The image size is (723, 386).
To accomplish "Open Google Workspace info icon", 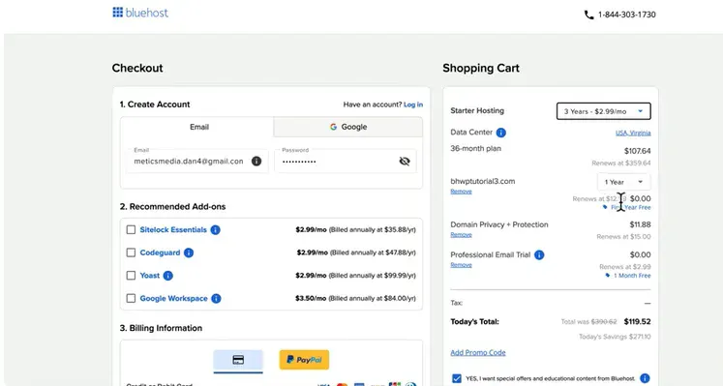I will [x=216, y=299].
